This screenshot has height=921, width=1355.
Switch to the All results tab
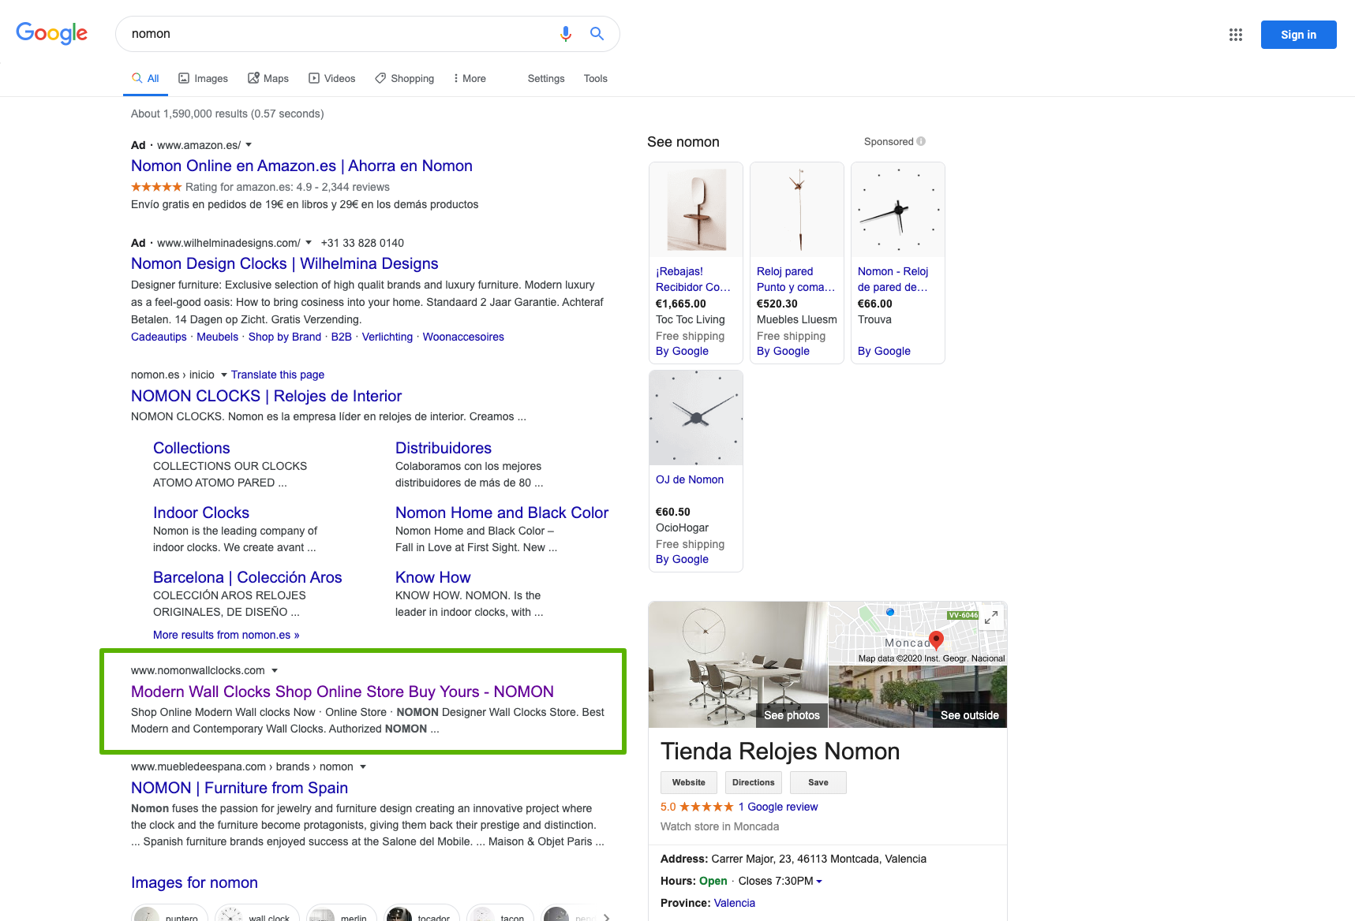click(145, 78)
